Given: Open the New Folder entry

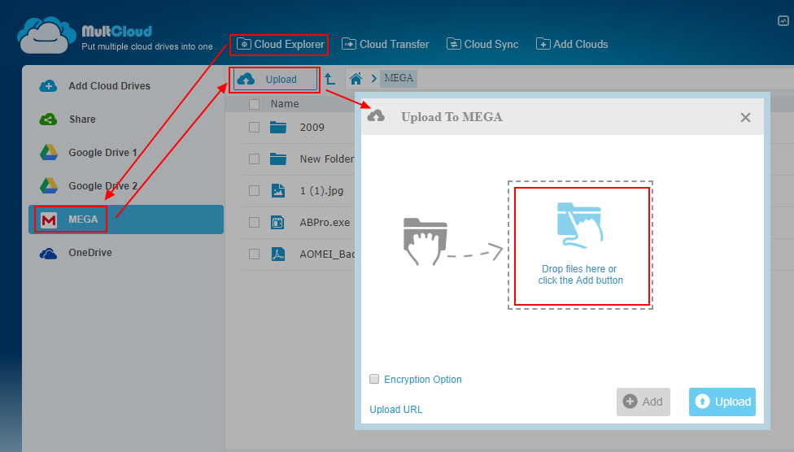Looking at the screenshot, I should (x=326, y=159).
